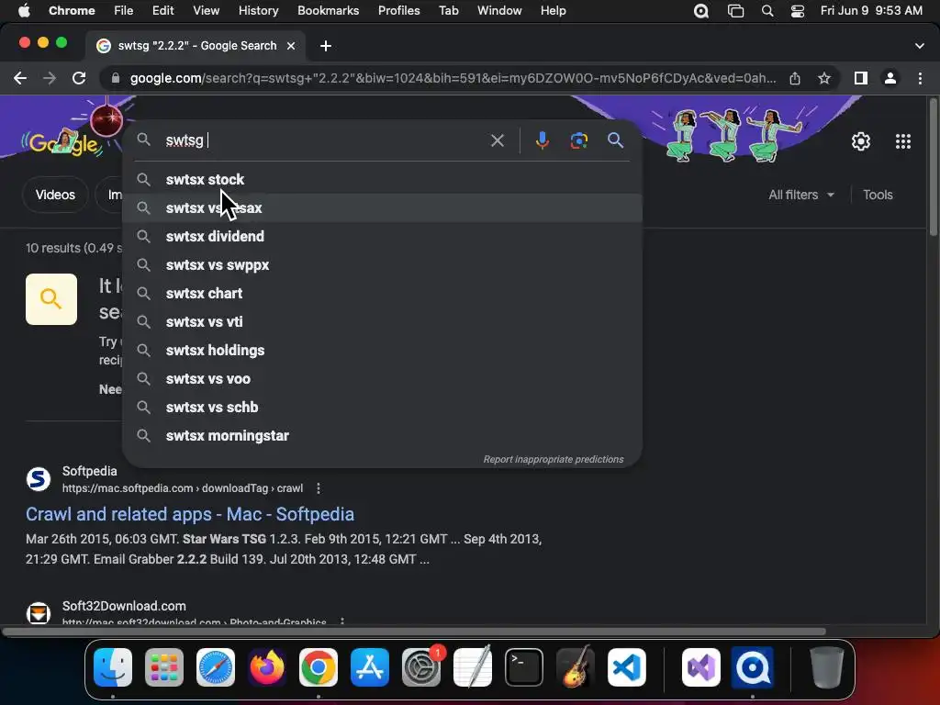Launch GarageBand from the dock
The width and height of the screenshot is (940, 705).
(576, 667)
